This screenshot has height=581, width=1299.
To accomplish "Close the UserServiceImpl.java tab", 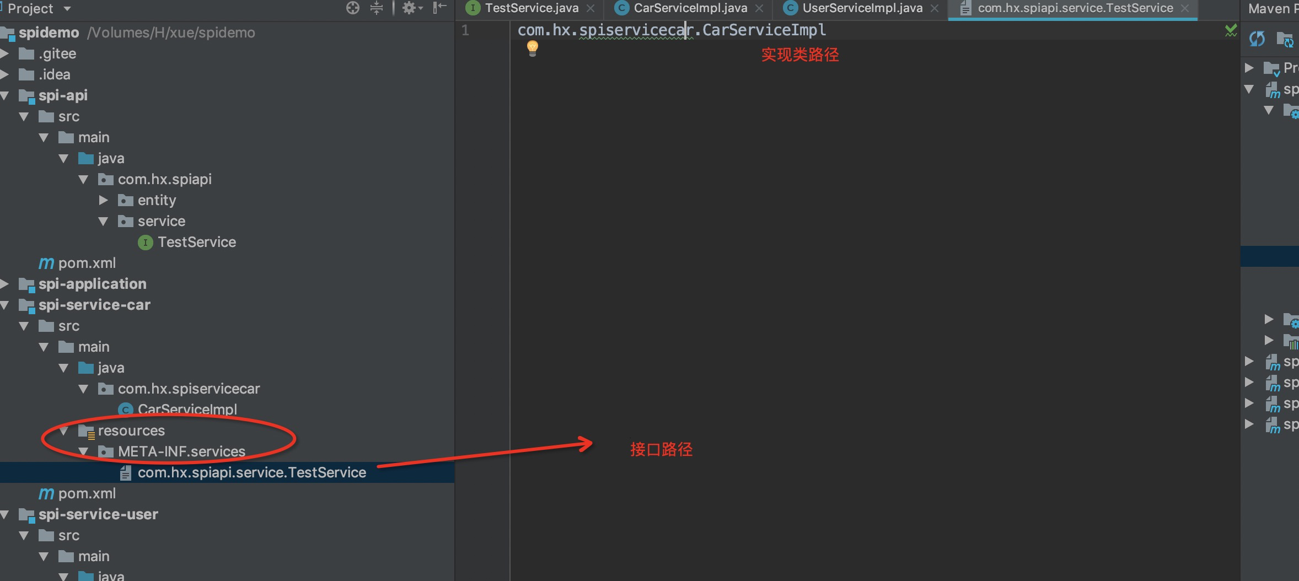I will click(935, 8).
